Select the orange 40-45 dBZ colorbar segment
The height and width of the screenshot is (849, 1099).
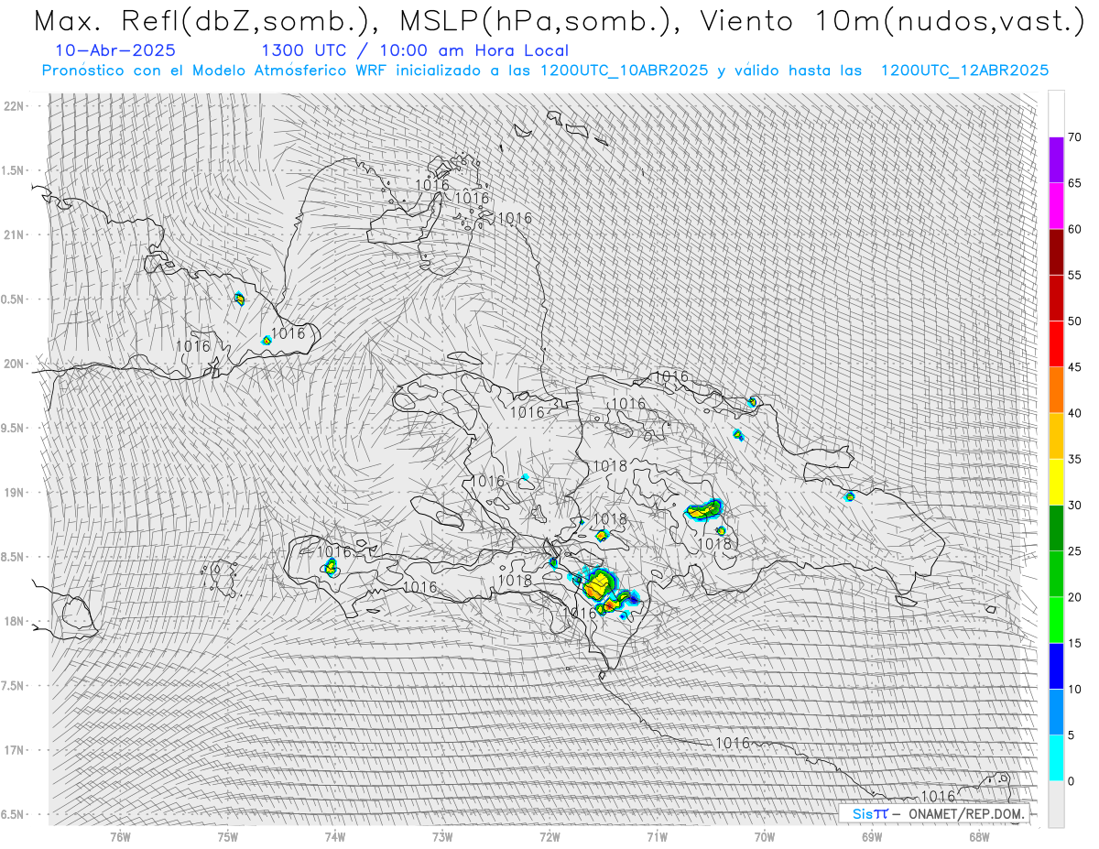[x=1056, y=390]
